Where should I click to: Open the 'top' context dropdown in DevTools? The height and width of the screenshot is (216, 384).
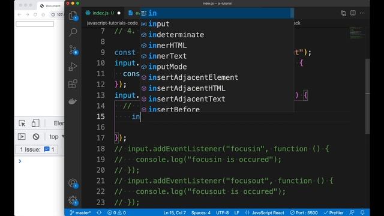(57, 136)
